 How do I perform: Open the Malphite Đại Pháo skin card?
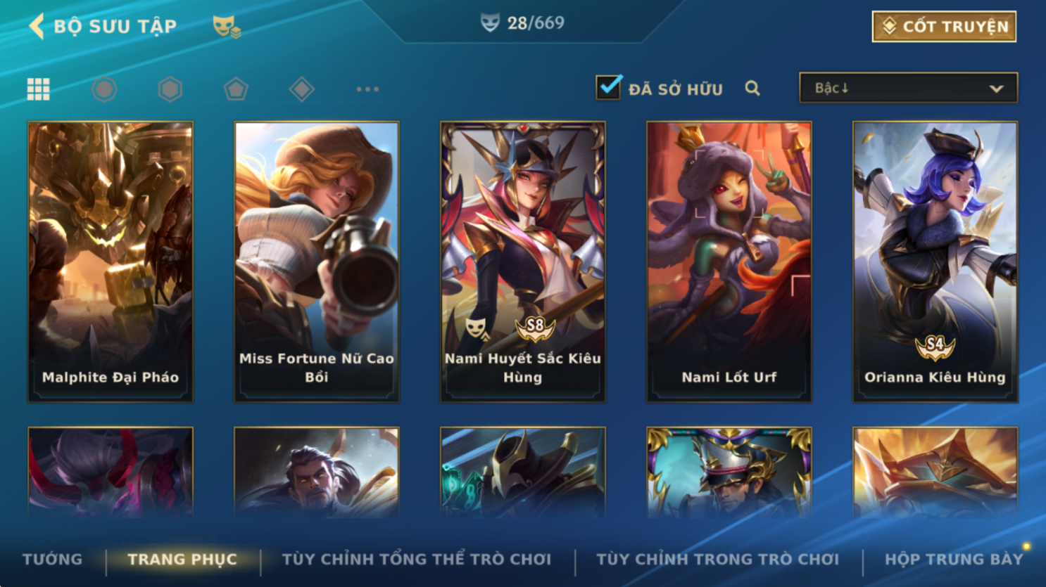tap(111, 262)
